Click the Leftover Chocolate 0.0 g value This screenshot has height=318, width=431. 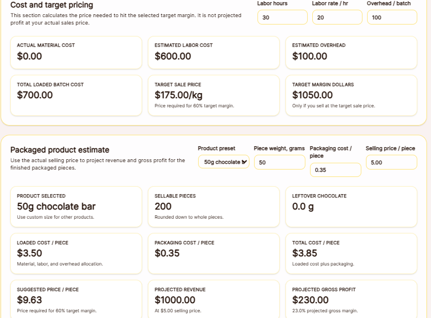click(303, 207)
